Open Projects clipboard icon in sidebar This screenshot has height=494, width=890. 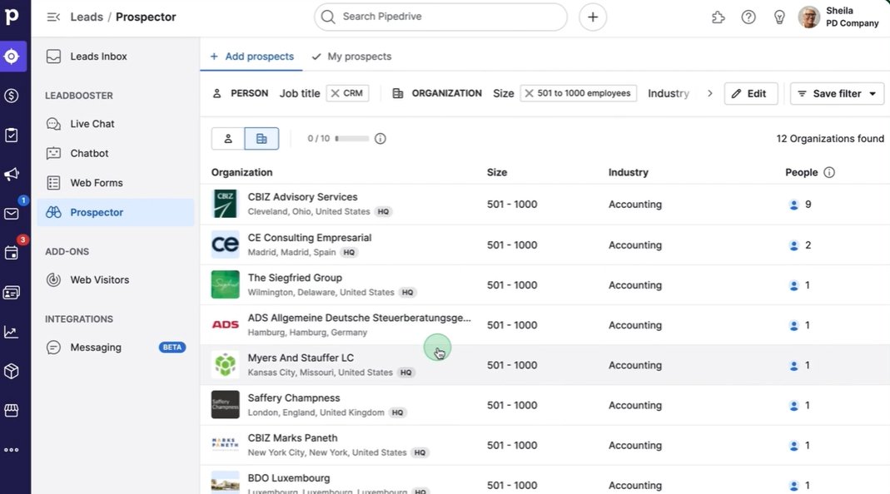click(x=12, y=135)
